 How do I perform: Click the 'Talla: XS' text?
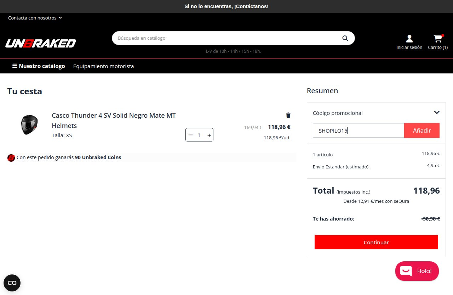62,135
